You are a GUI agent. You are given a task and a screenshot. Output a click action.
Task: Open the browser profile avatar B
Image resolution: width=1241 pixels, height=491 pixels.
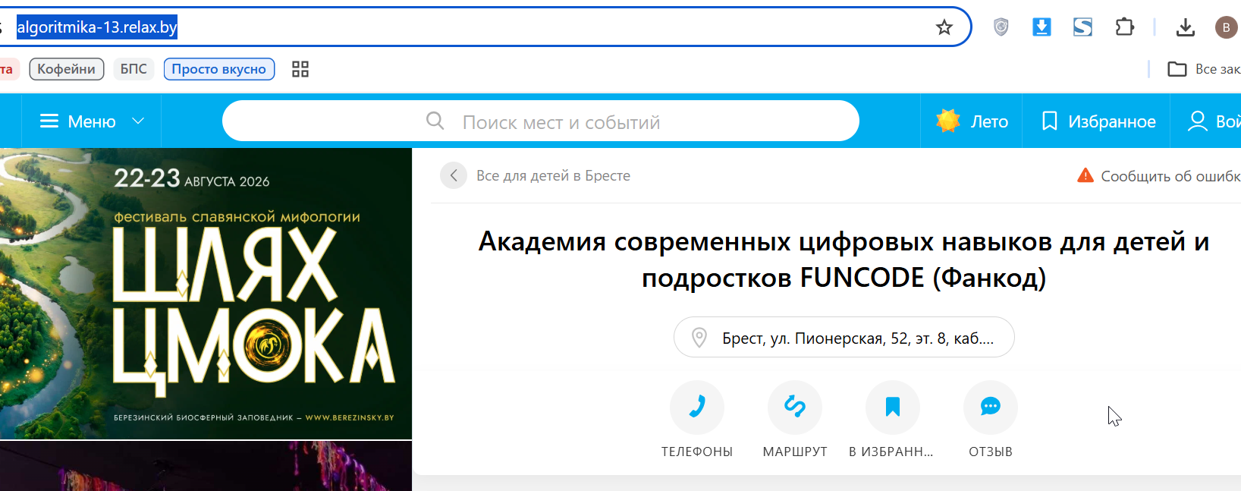pyautogui.click(x=1226, y=27)
